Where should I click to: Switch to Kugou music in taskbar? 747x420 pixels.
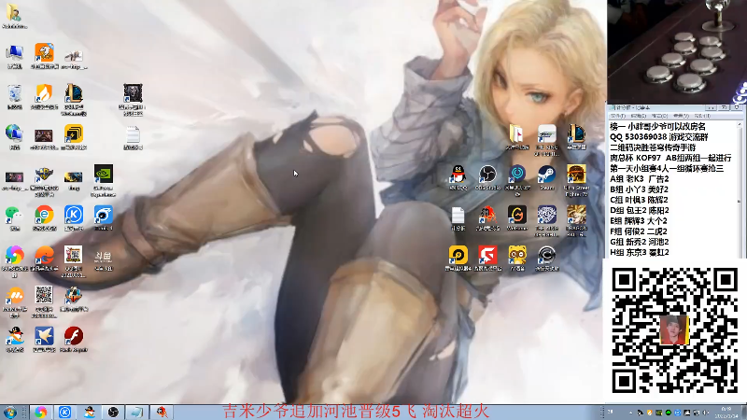pos(64,412)
